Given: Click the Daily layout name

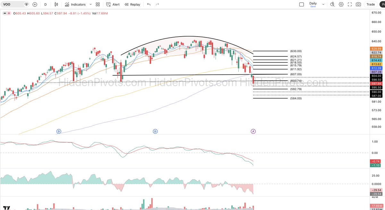Looking at the screenshot, I should tap(313, 3).
